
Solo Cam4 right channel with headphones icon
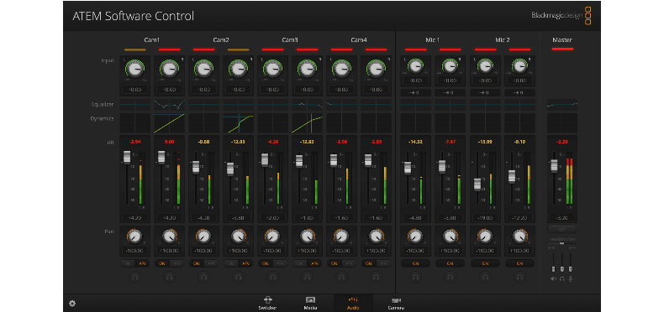376,278
